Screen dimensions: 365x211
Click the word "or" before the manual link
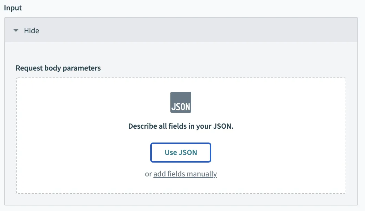pyautogui.click(x=148, y=174)
